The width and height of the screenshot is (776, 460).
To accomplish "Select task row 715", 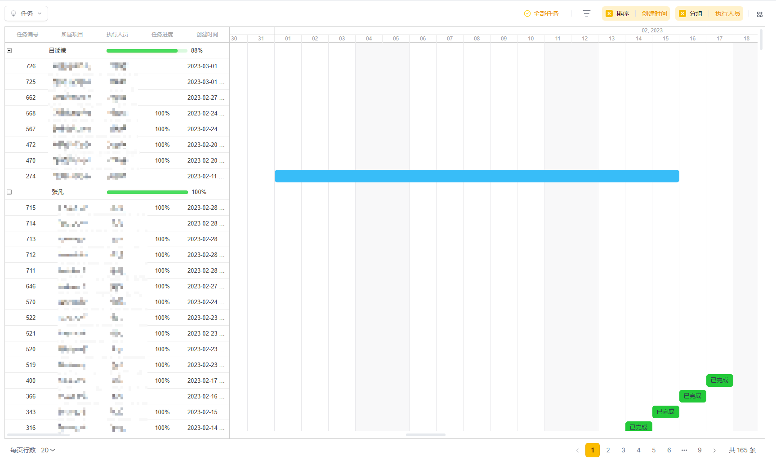I will 117,208.
